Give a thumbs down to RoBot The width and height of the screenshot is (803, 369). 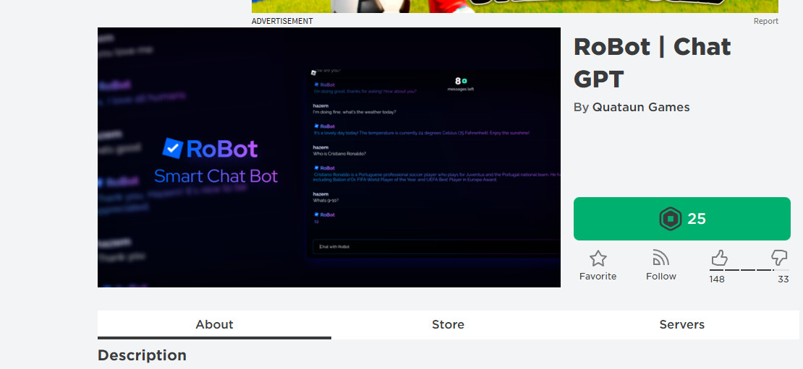(x=779, y=258)
